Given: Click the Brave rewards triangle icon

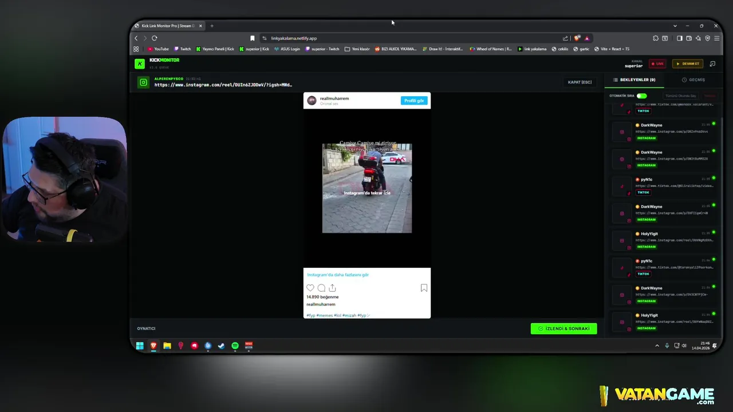Looking at the screenshot, I should coord(586,38).
